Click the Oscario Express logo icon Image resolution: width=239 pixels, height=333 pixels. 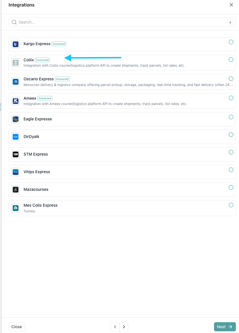(16, 82)
